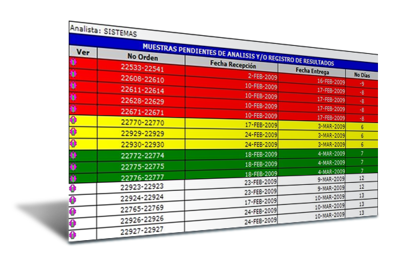Open the Ver icon for order 22671-22671
The width and height of the screenshot is (400, 266).
click(73, 108)
